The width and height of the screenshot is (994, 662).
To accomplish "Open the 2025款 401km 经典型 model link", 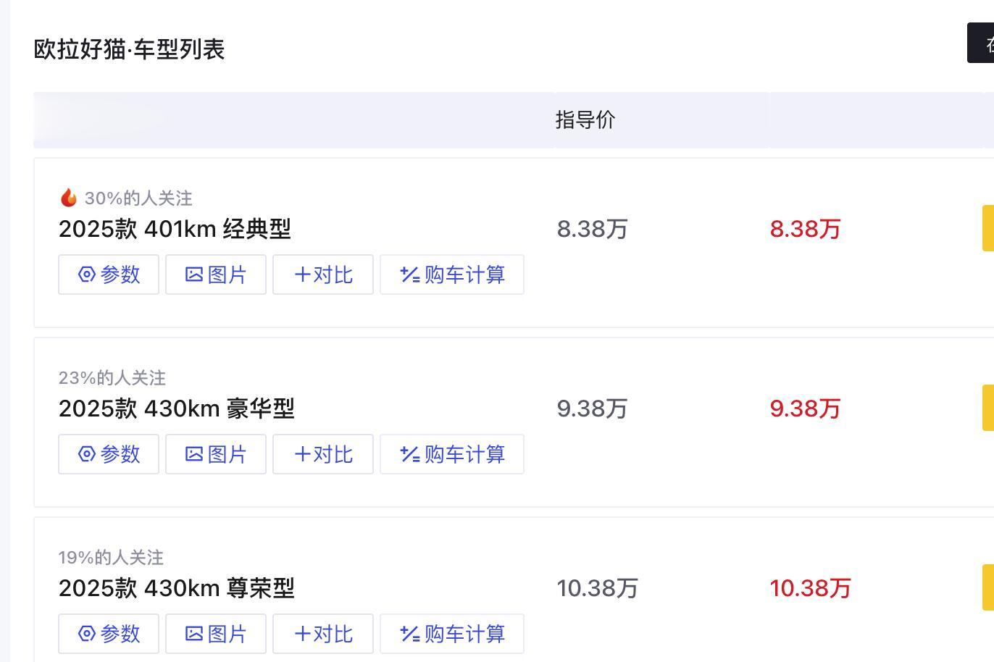I will tap(175, 229).
